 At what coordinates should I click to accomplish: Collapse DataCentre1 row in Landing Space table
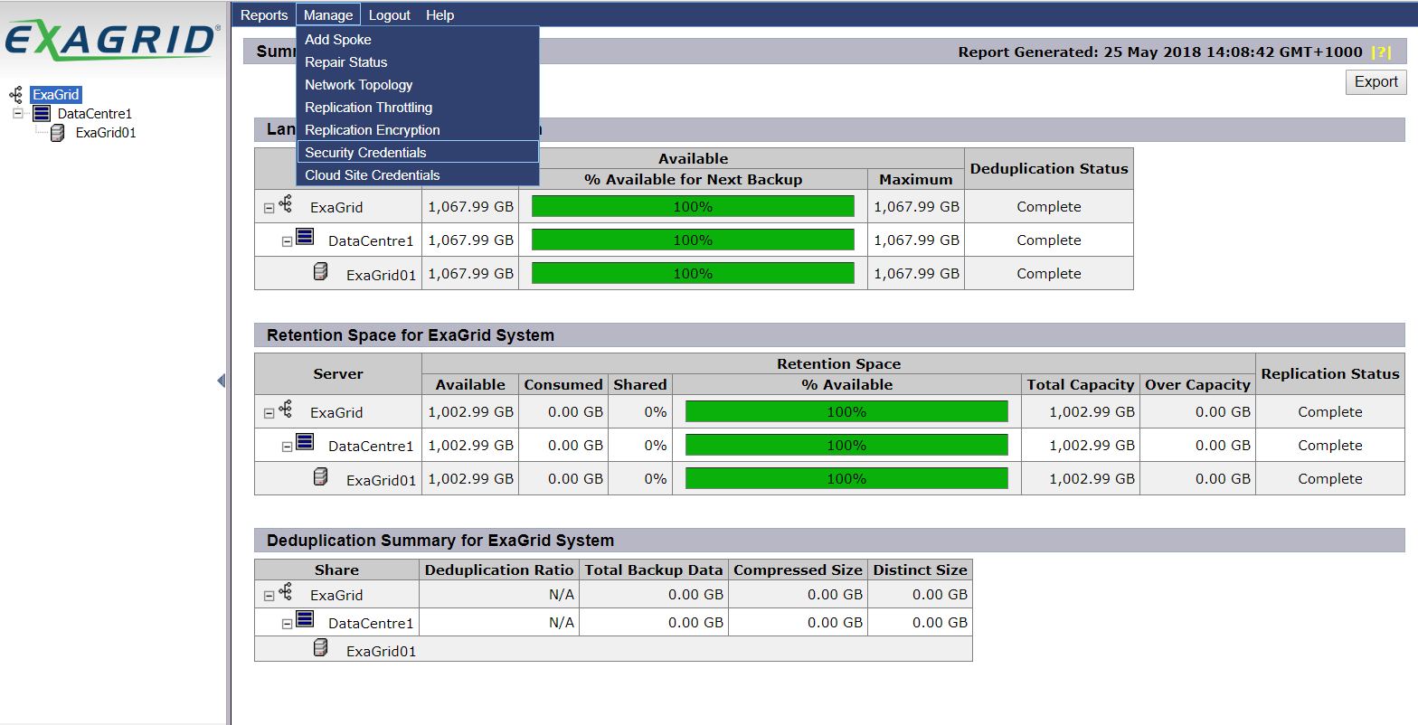287,241
